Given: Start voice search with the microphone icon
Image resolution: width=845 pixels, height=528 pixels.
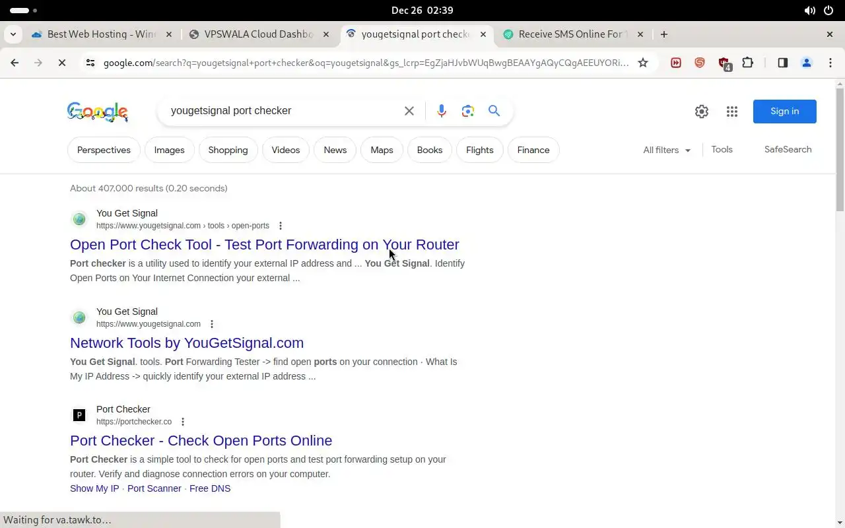Looking at the screenshot, I should [442, 111].
